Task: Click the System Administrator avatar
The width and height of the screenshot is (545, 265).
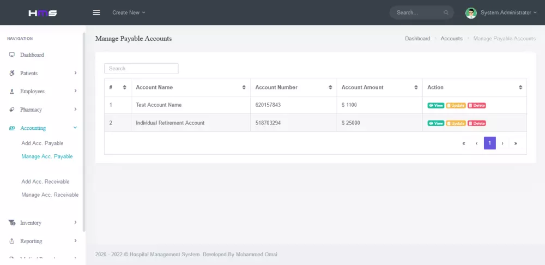Action: (471, 13)
